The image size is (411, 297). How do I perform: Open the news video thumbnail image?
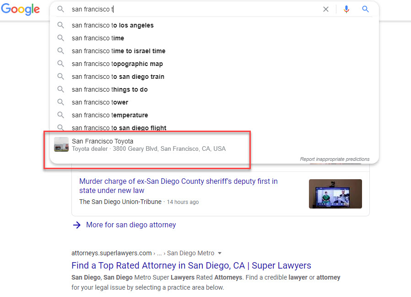[335, 193]
